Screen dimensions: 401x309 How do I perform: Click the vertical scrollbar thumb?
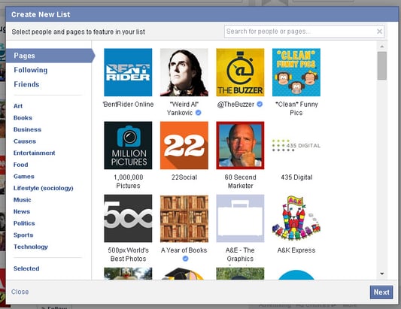[x=382, y=65]
